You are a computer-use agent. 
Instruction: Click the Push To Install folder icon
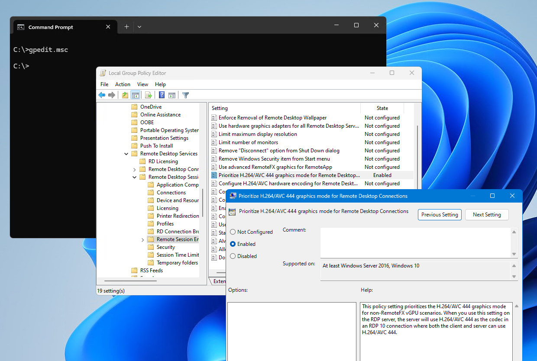[134, 146]
